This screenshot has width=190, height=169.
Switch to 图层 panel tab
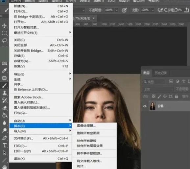[x=146, y=73]
